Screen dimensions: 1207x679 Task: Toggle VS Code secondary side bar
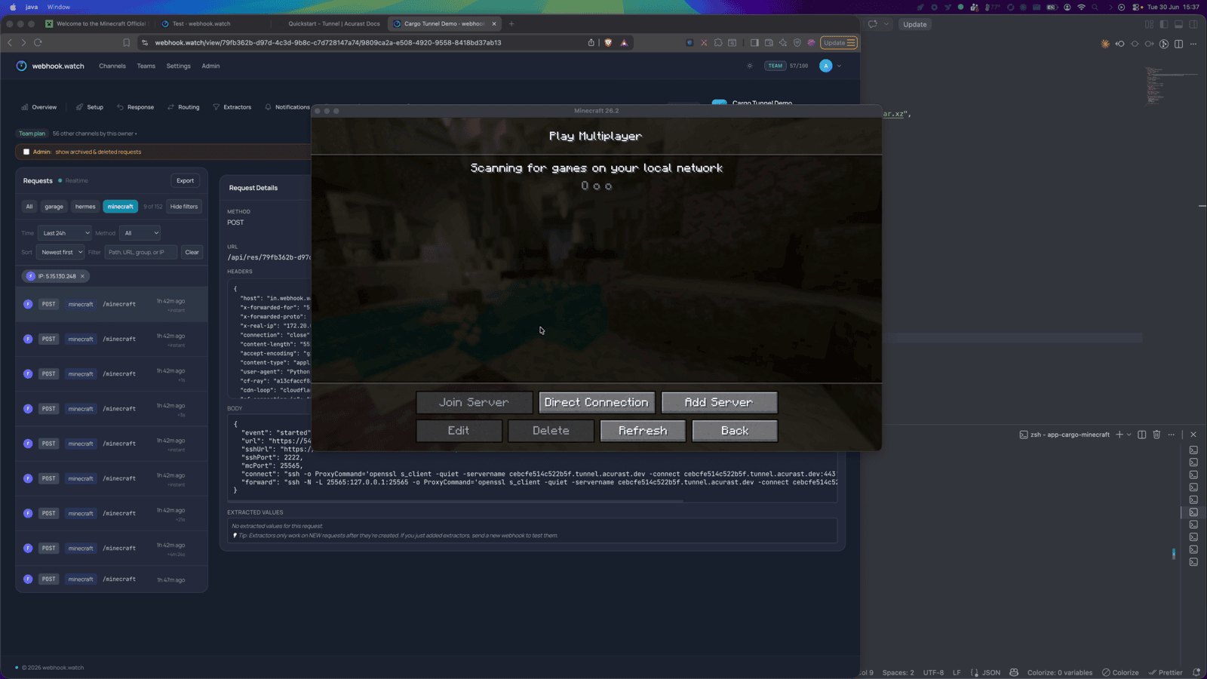(x=1193, y=24)
